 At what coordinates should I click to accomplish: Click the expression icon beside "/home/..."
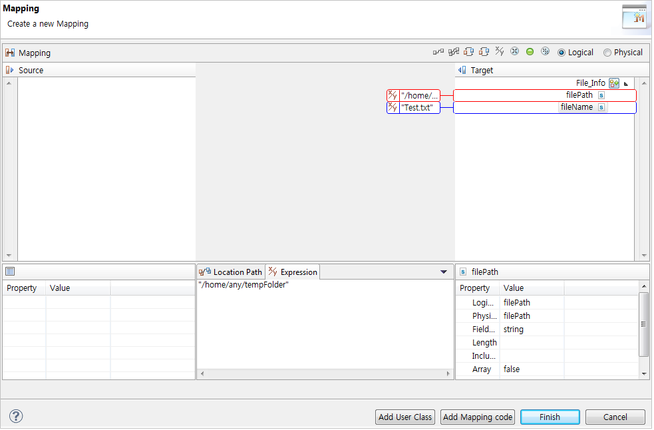392,95
